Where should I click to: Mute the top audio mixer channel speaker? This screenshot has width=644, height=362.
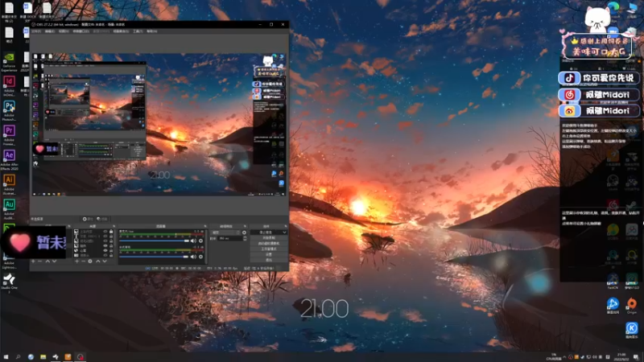[x=193, y=241]
